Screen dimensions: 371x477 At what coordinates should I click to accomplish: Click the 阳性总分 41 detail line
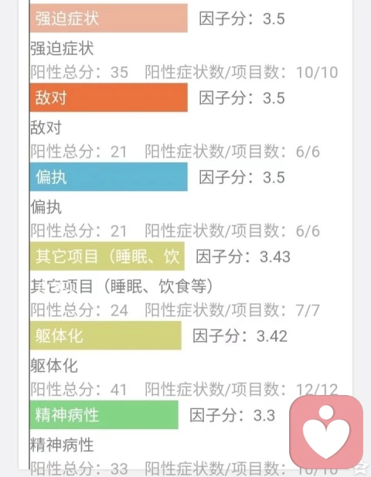[x=79, y=390]
